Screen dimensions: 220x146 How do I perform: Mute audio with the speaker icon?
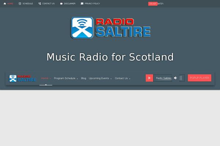click(x=175, y=78)
